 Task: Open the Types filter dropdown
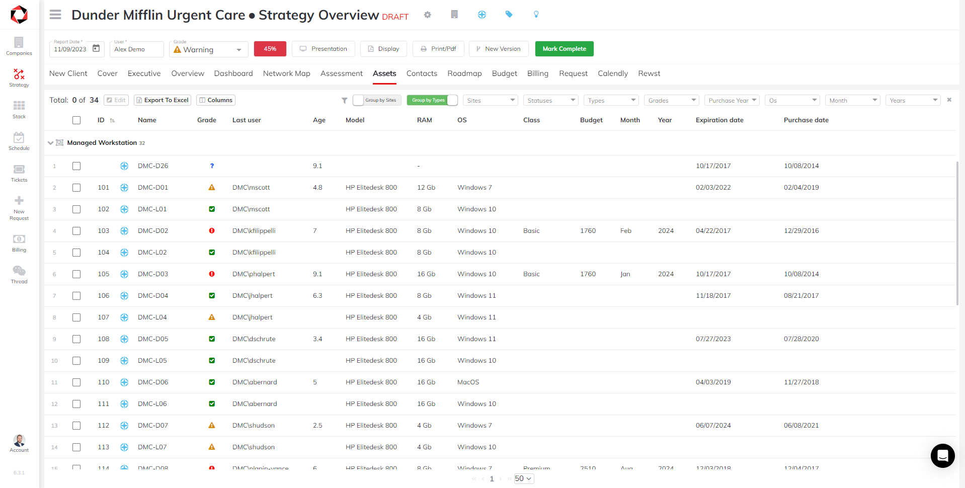611,100
